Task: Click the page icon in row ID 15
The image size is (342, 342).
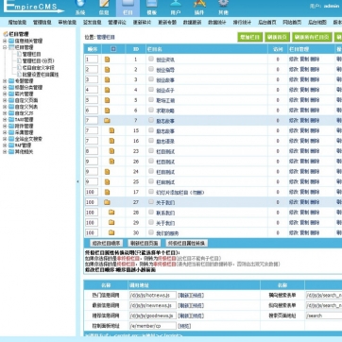Action: coord(111,130)
